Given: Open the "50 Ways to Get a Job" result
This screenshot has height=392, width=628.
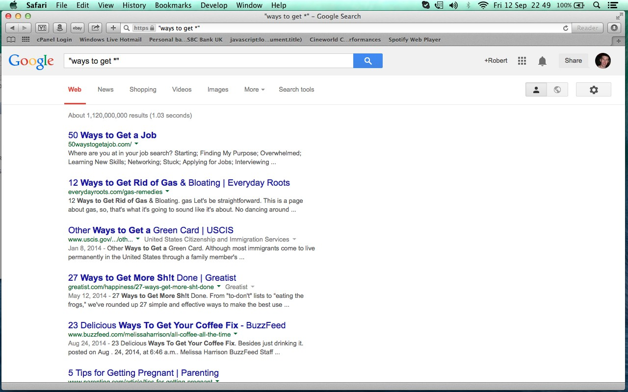Looking at the screenshot, I should pyautogui.click(x=112, y=135).
